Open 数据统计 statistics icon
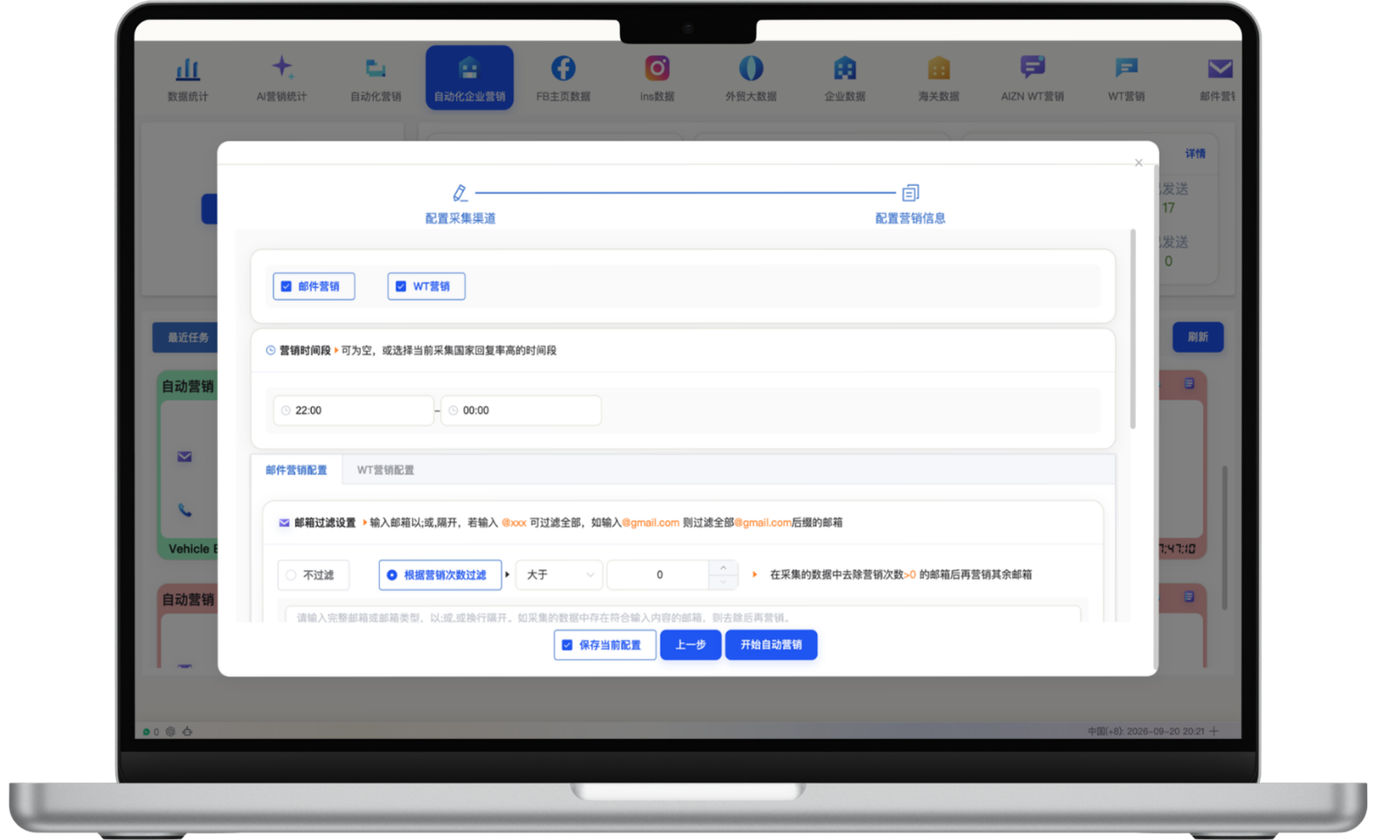This screenshot has width=1376, height=840. pyautogui.click(x=188, y=68)
